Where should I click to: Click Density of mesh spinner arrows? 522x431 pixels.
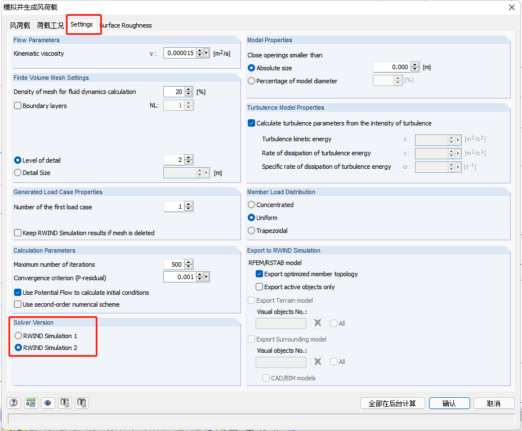tap(189, 92)
